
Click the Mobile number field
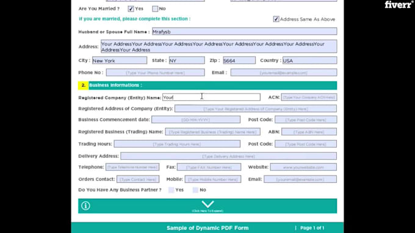coord(213,179)
